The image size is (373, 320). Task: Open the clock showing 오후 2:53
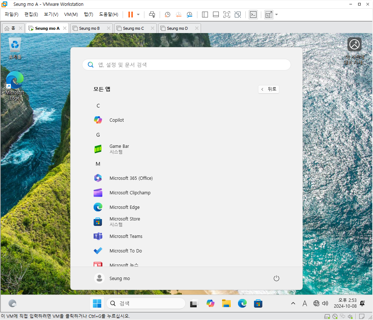coord(345,303)
